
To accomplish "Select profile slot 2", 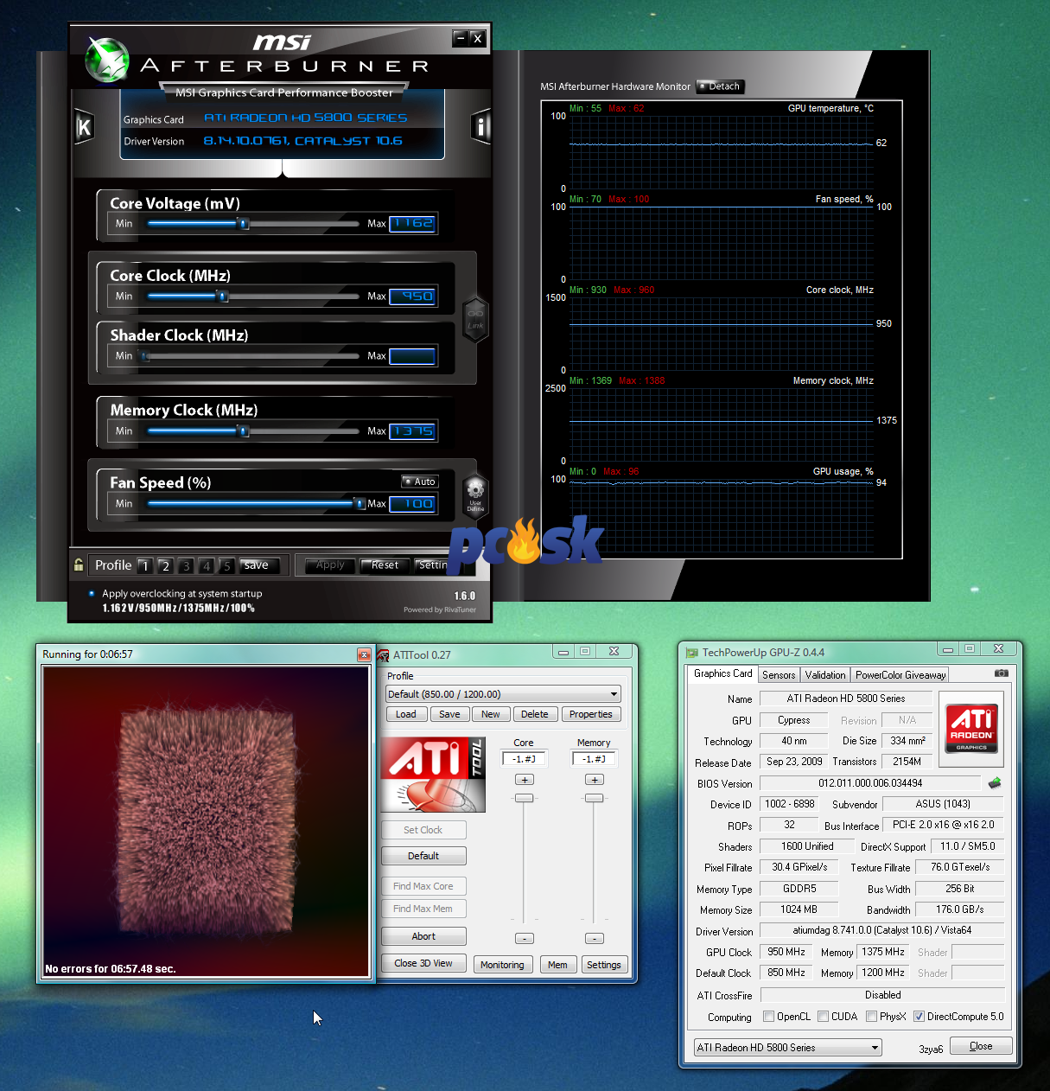I will [x=165, y=565].
